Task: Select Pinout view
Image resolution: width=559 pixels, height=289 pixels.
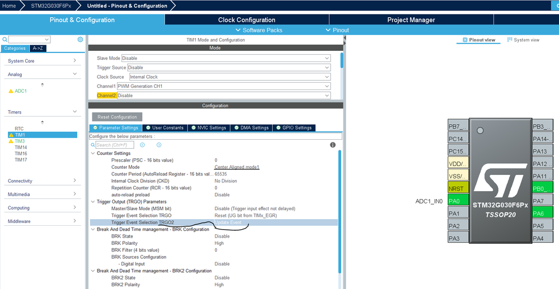Action: coord(478,40)
